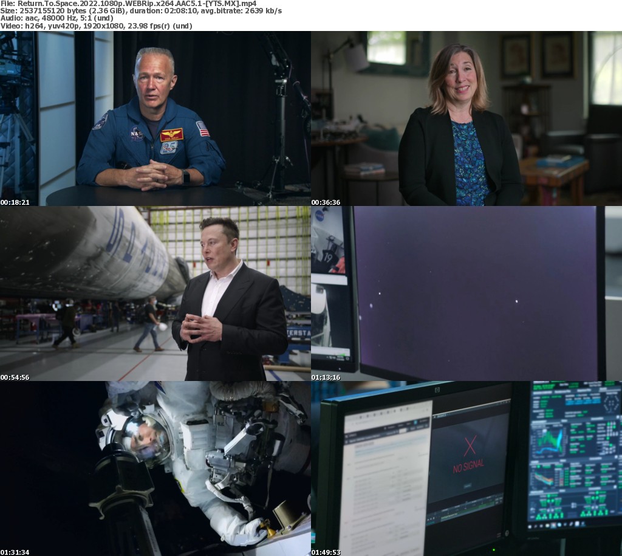622x556 pixels.
Task: Open the spacewalking astronaut thumbnail
Action: (155, 468)
